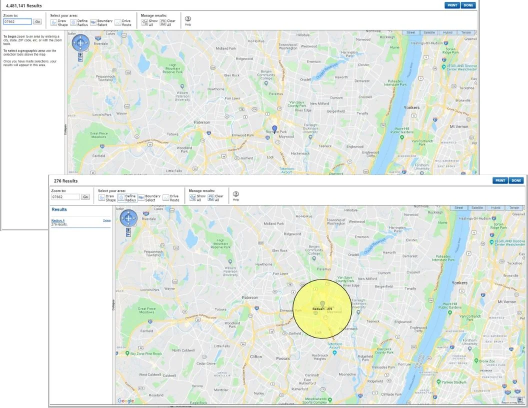Image resolution: width=528 pixels, height=408 pixels.
Task: Click DONE button in 276 Results window
Action: click(516, 180)
